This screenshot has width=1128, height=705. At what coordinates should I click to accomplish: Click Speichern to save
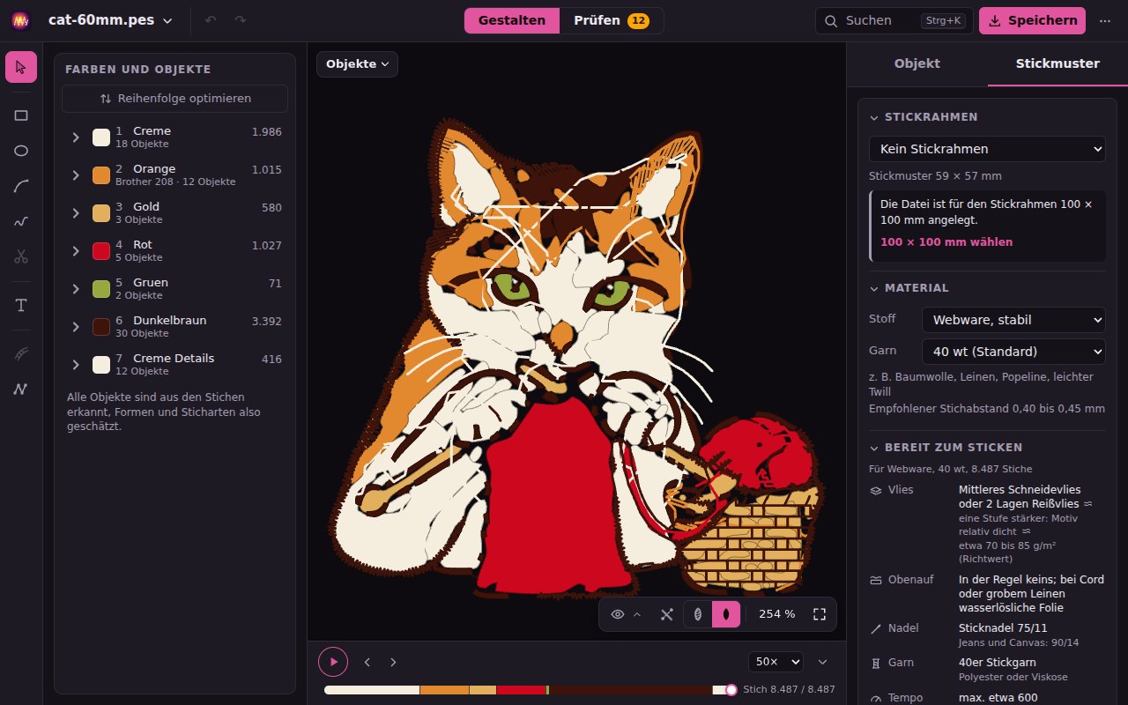point(1032,20)
